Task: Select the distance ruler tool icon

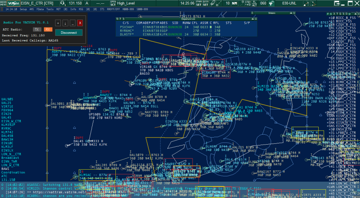Action: pyautogui.click(x=220, y=3)
